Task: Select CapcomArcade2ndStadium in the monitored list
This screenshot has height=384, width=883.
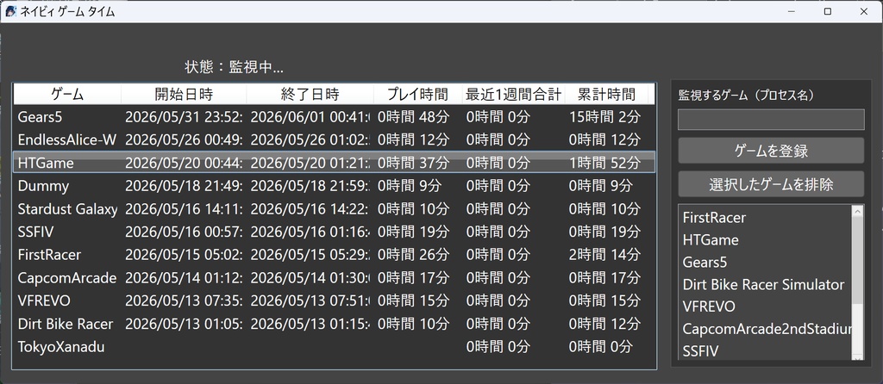Action: pyautogui.click(x=767, y=329)
